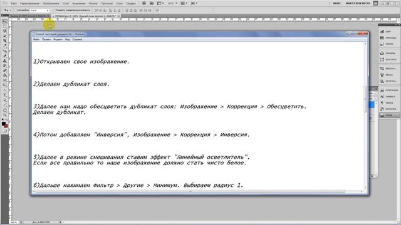The image size is (401, 225).
Task: Open the Правка menu in Notepad
Action: pyautogui.click(x=46, y=39)
